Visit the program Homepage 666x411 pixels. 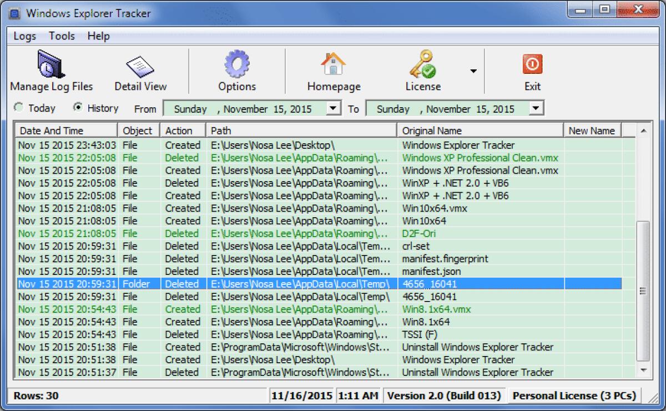(333, 71)
